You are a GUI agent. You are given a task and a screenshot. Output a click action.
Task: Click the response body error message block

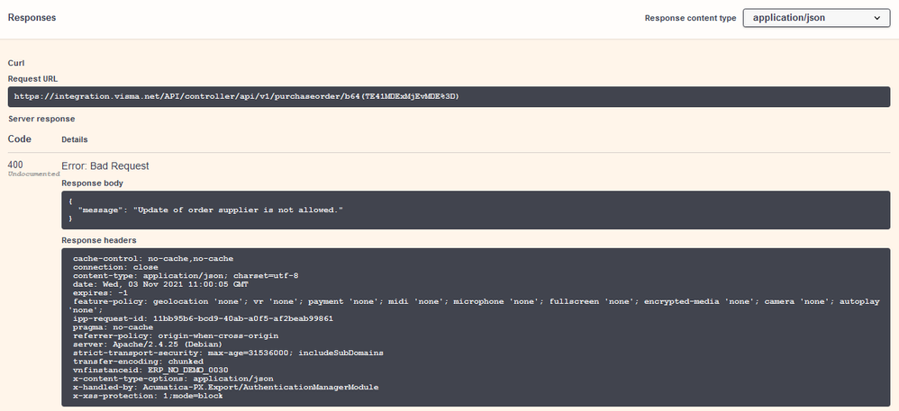click(476, 210)
